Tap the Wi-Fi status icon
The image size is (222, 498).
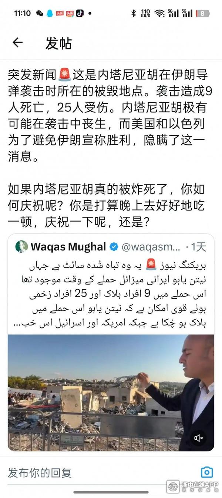pos(159,13)
